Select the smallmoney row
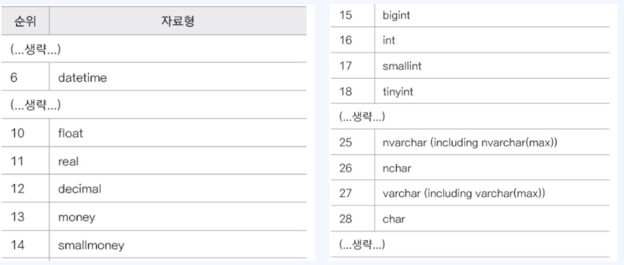This screenshot has height=265, width=624. click(x=153, y=245)
